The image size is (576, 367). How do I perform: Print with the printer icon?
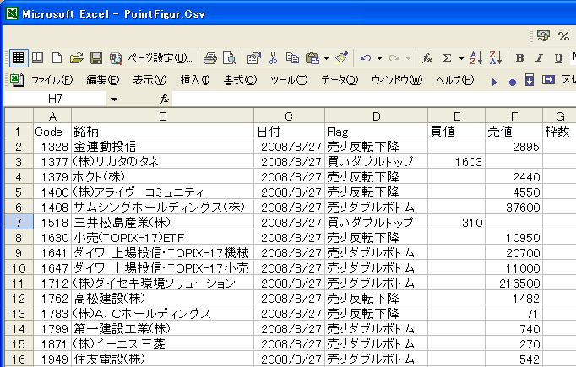click(210, 58)
